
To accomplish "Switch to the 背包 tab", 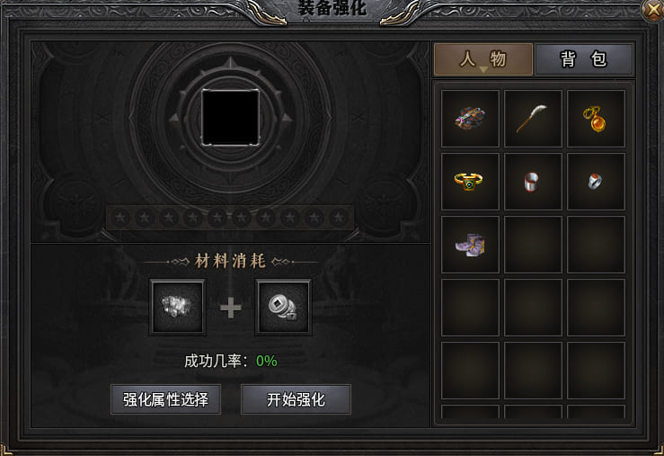I will pyautogui.click(x=584, y=59).
